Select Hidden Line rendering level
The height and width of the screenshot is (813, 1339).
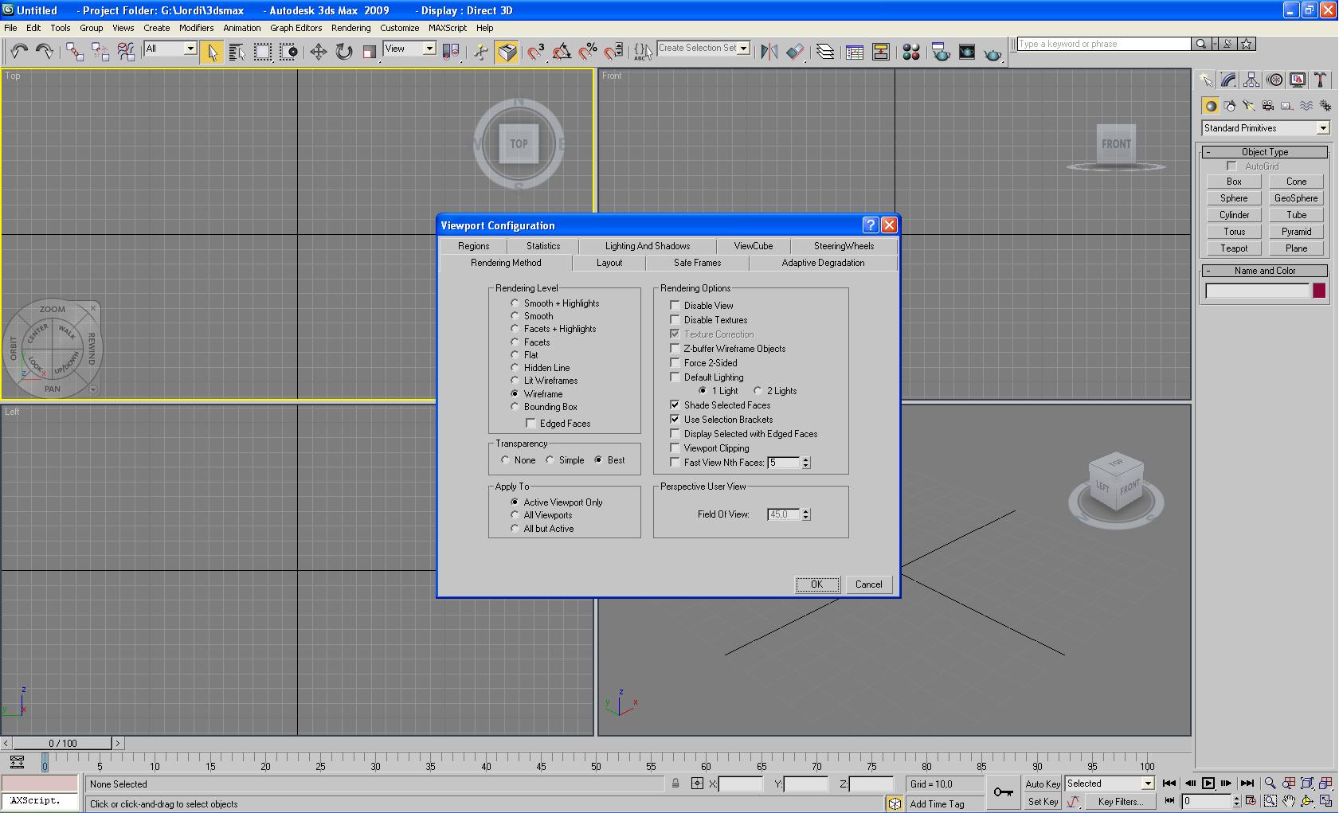(x=540, y=368)
